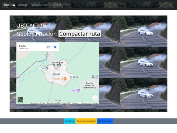Go to INICIO home link
Screen dimensions: 177x133
(x=10, y=5)
